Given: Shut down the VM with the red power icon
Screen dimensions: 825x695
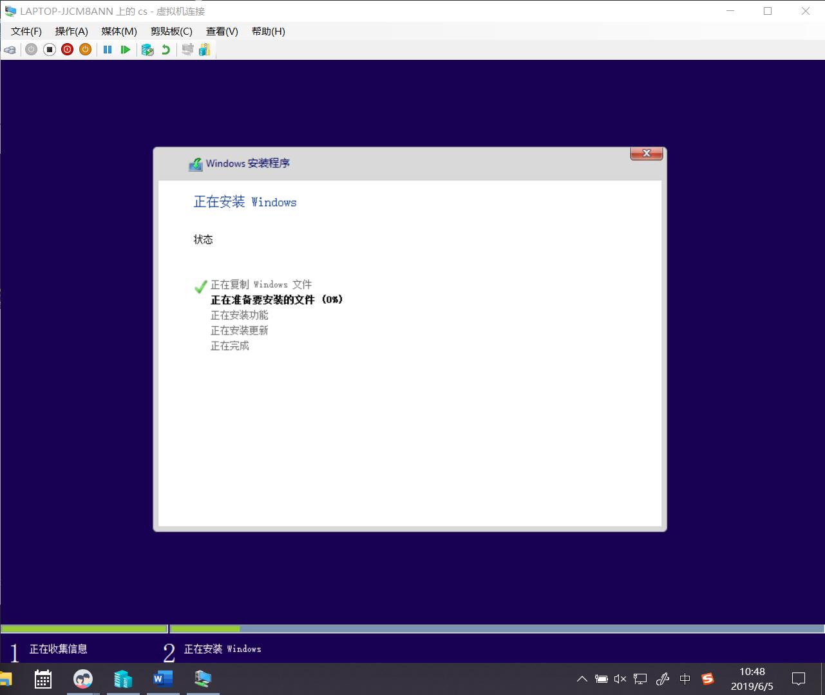Looking at the screenshot, I should coord(68,50).
